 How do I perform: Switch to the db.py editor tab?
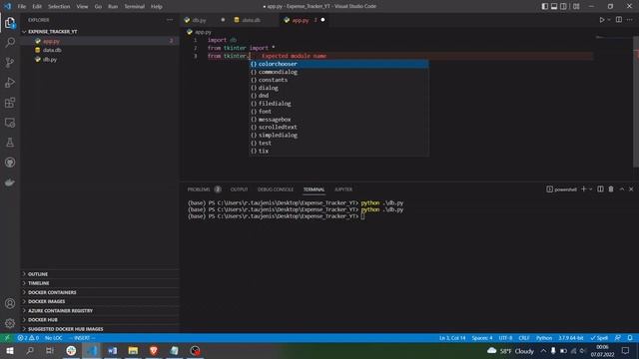[x=200, y=20]
